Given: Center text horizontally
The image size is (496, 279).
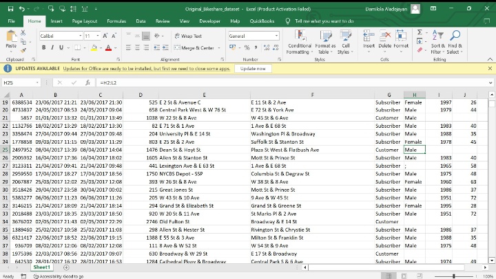Looking at the screenshot, I should point(137,47).
